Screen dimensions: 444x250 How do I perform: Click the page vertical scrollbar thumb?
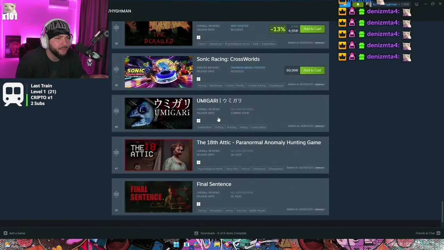442,212
